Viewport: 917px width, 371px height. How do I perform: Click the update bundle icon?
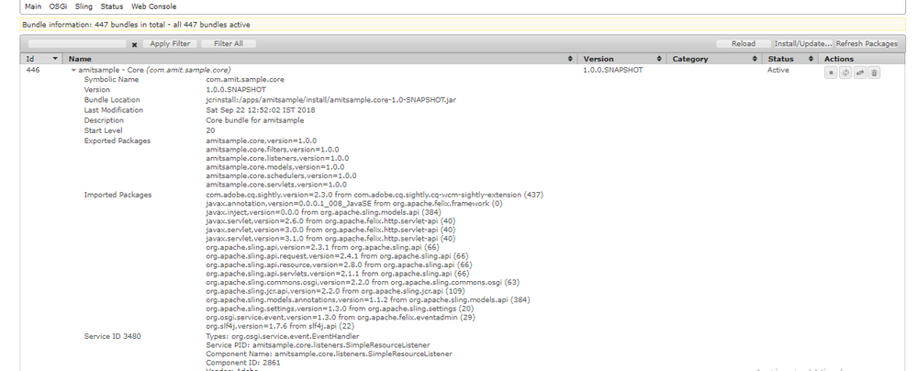click(859, 73)
